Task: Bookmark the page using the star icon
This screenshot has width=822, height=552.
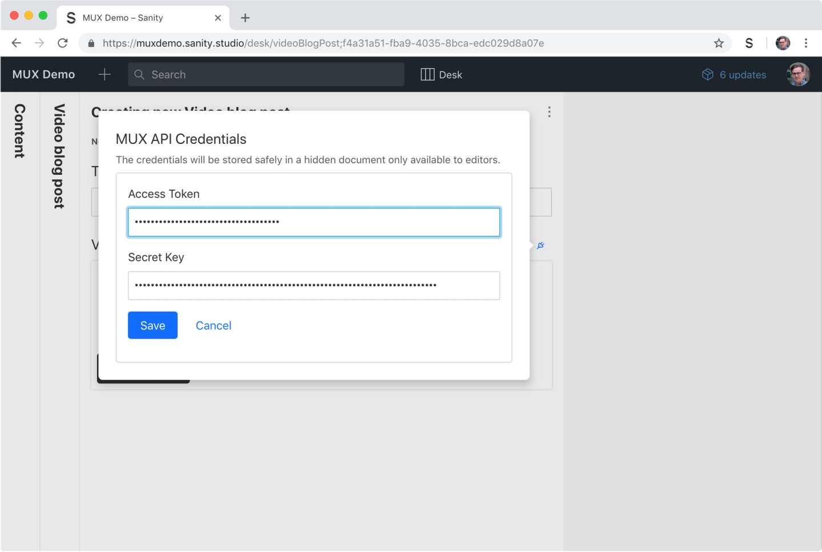Action: (x=718, y=43)
